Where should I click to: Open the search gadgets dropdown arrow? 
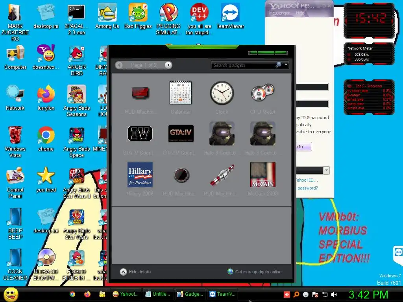pyautogui.click(x=286, y=65)
